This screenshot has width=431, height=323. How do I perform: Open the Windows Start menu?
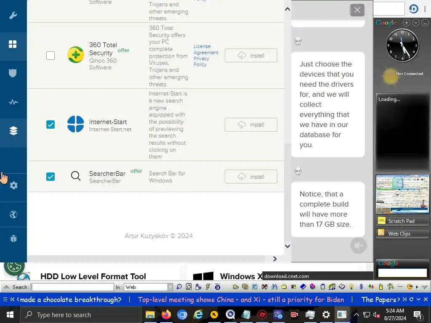pyautogui.click(x=10, y=315)
